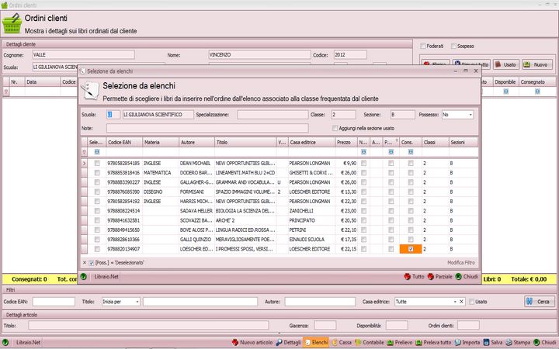Viewport: 559px width, 349px height.
Task: Click the Prelievo toolbar icon
Action: 390,342
